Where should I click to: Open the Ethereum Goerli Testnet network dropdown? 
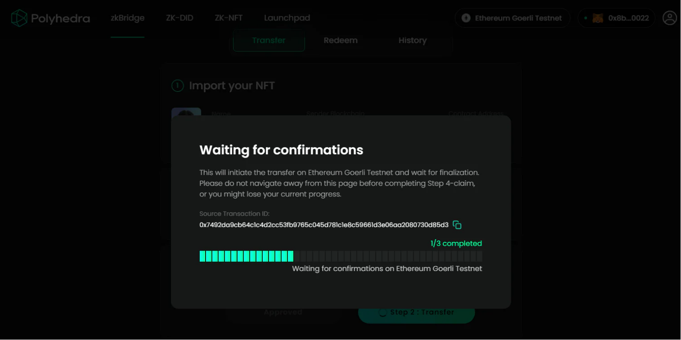[513, 18]
